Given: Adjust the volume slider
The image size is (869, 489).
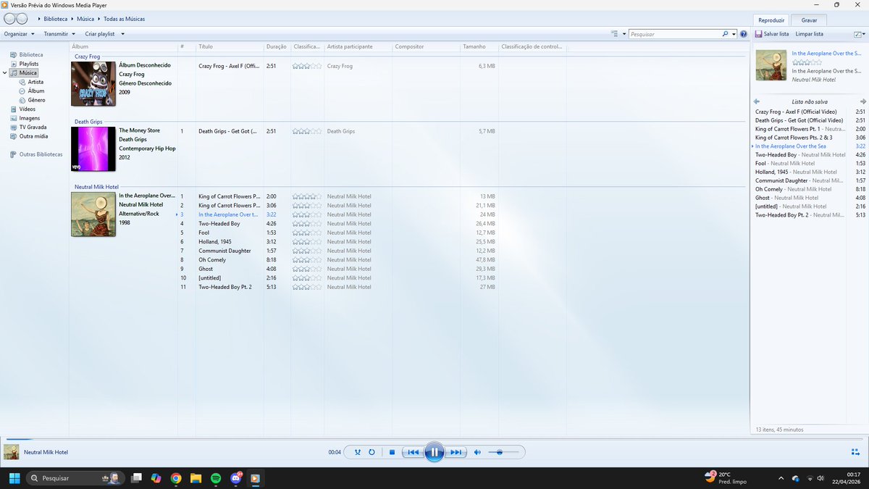Looking at the screenshot, I should tap(503, 452).
